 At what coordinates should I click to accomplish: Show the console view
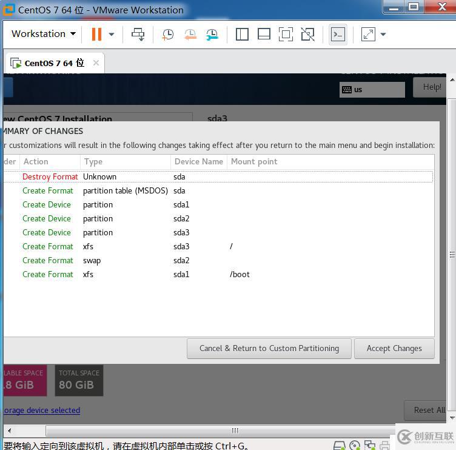338,35
